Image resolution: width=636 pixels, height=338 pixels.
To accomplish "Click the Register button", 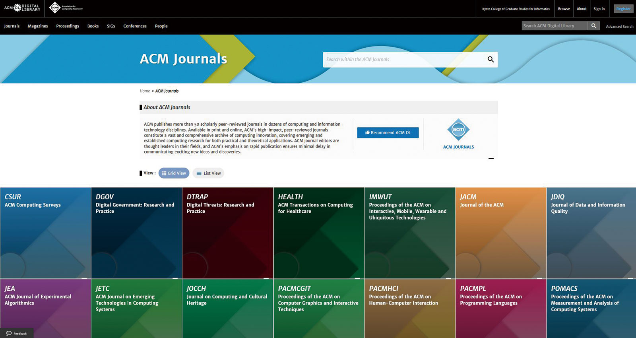I will tap(623, 9).
